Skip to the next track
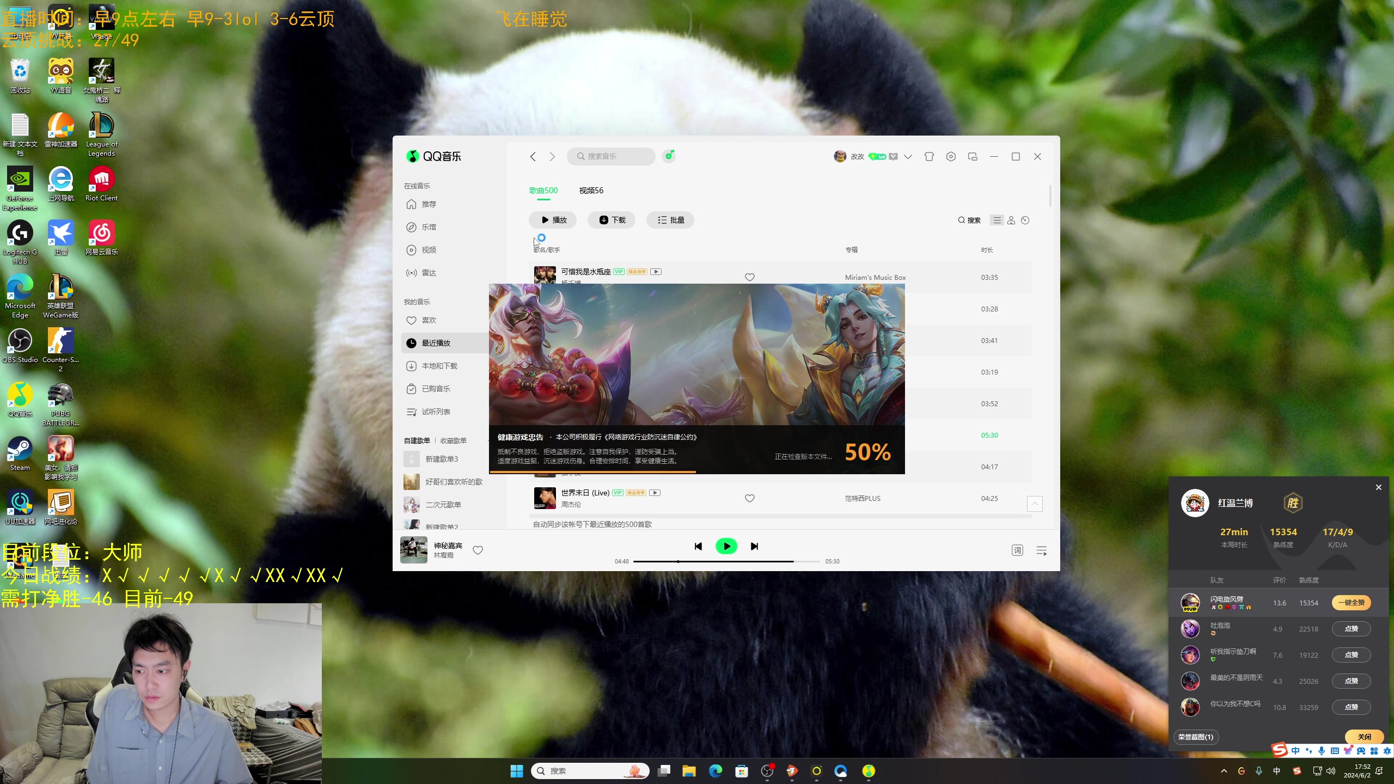Image resolution: width=1394 pixels, height=784 pixels. click(x=754, y=546)
